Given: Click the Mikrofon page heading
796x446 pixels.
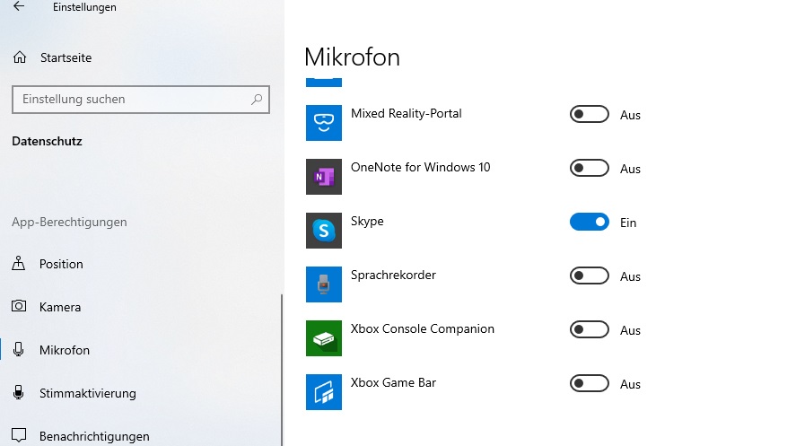Looking at the screenshot, I should 353,57.
